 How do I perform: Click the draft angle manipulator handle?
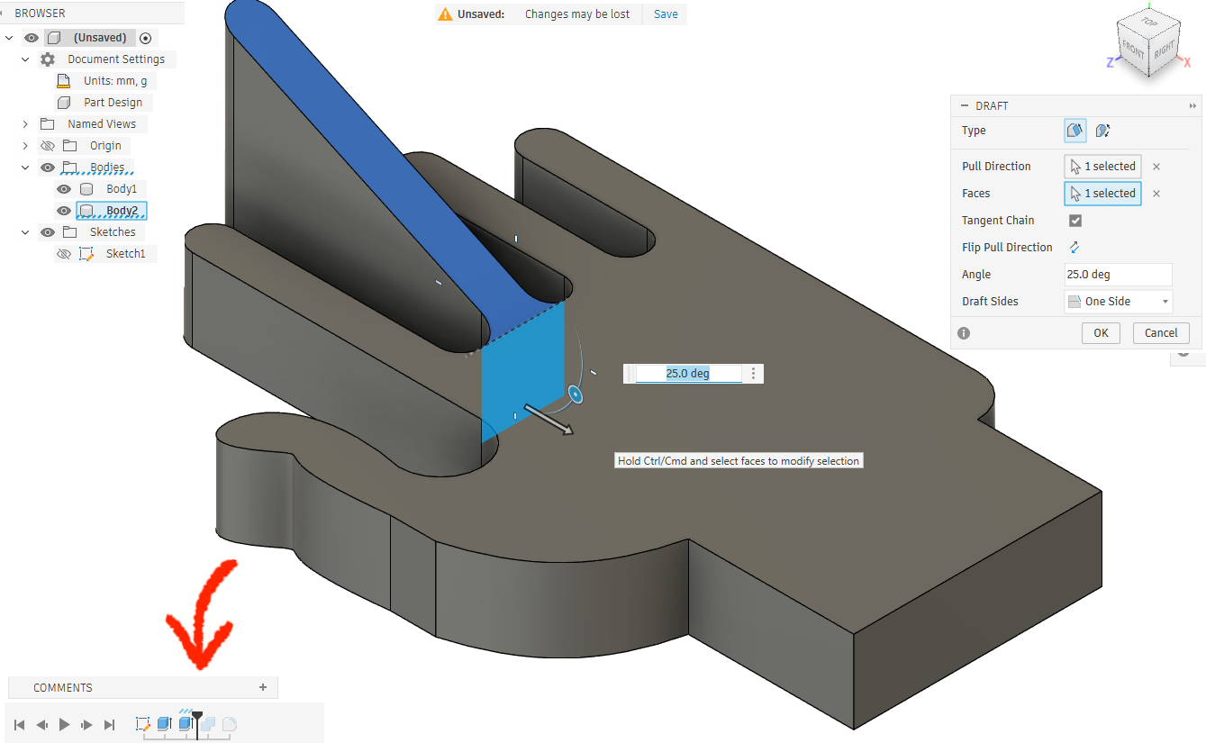click(x=575, y=394)
